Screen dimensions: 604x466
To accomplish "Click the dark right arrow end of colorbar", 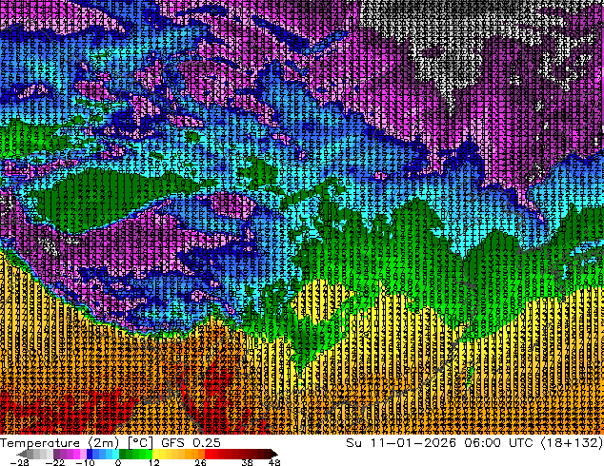I will click(273, 454).
